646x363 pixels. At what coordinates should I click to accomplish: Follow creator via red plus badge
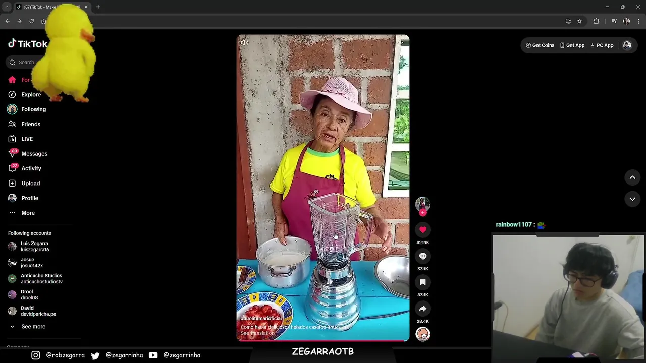coord(423,212)
